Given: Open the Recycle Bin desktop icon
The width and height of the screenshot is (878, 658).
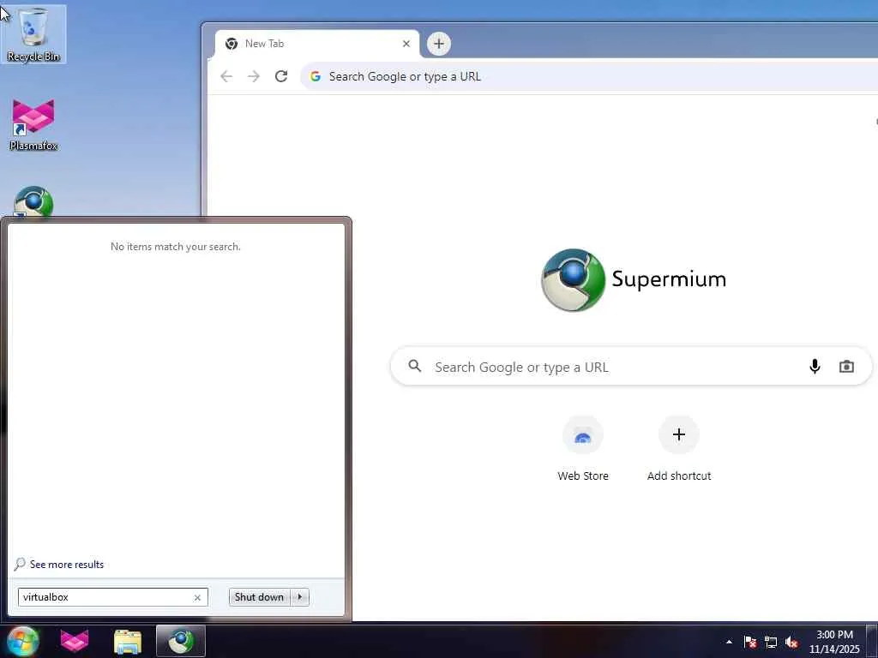Looking at the screenshot, I should click(x=33, y=33).
